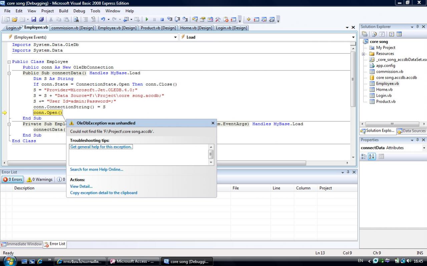
Task: Switch to commission.vb [Design] tab
Action: (73, 28)
